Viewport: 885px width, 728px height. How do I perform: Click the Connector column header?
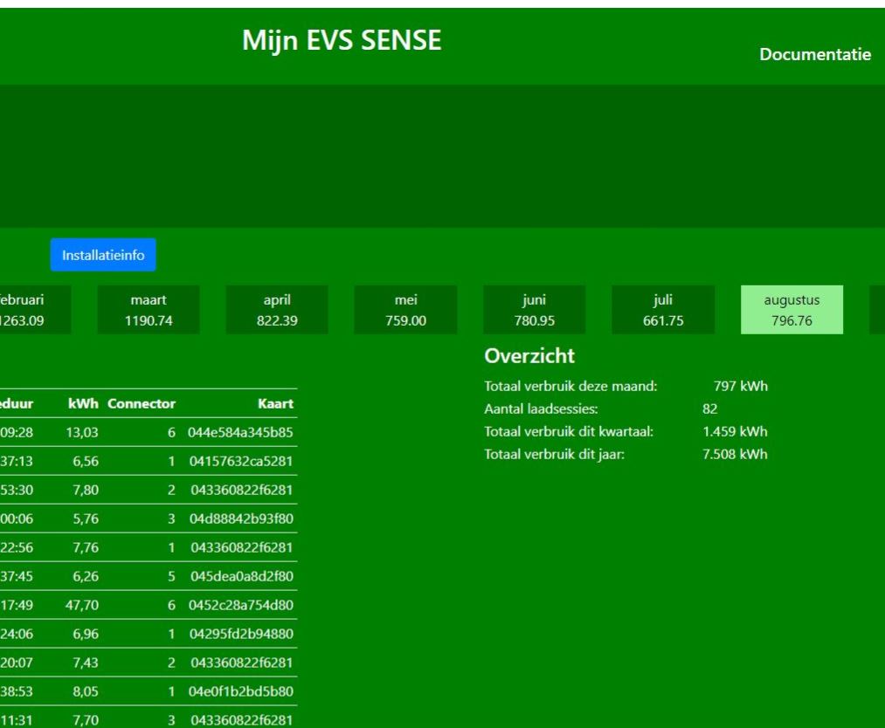[142, 404]
